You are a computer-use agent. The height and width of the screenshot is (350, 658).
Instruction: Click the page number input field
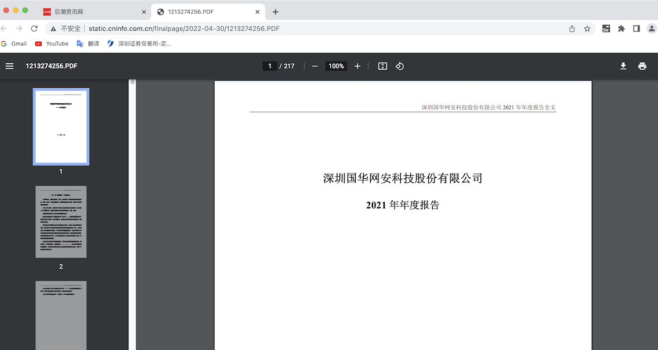click(x=270, y=66)
